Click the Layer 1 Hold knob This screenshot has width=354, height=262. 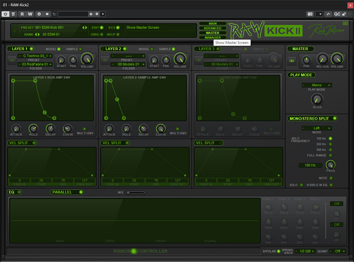tap(33, 128)
